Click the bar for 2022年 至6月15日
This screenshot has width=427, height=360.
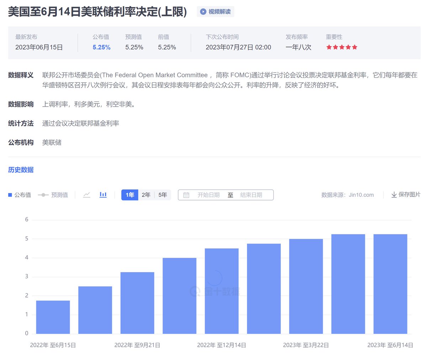[x=53, y=317]
